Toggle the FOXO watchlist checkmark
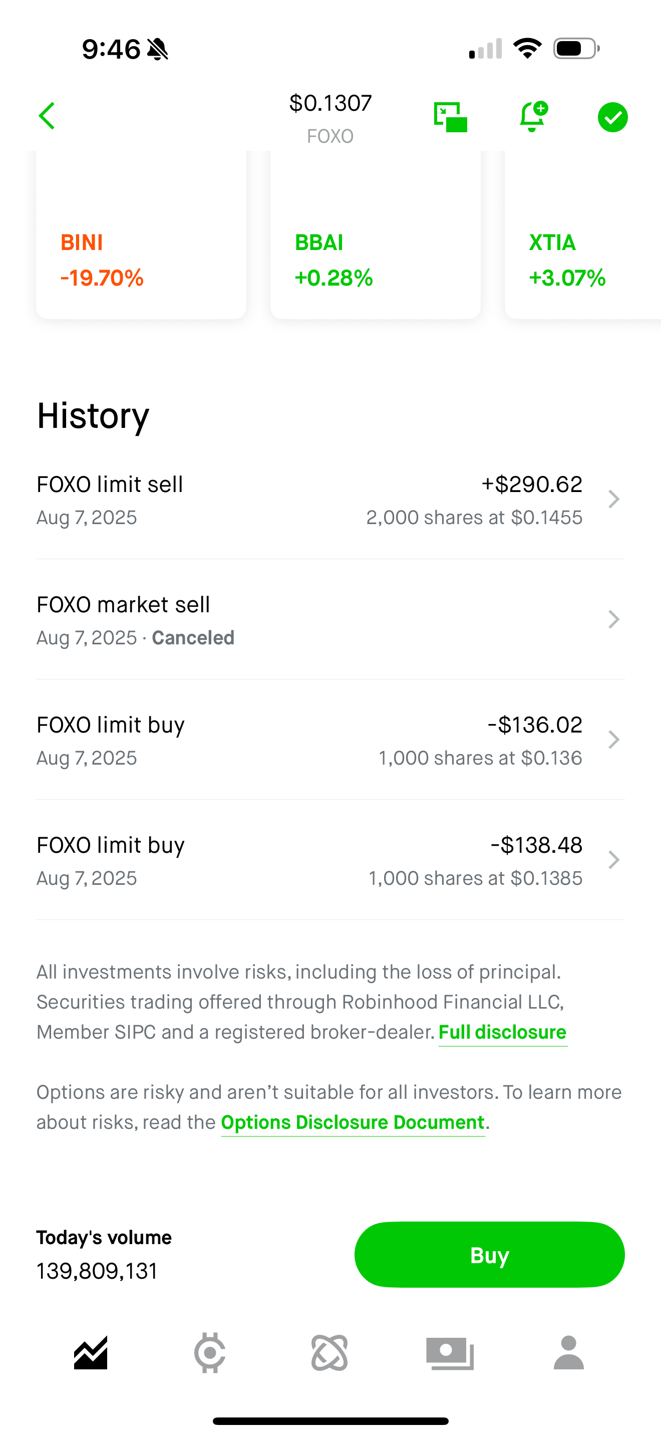Viewport: 661px width, 1437px height. [612, 117]
